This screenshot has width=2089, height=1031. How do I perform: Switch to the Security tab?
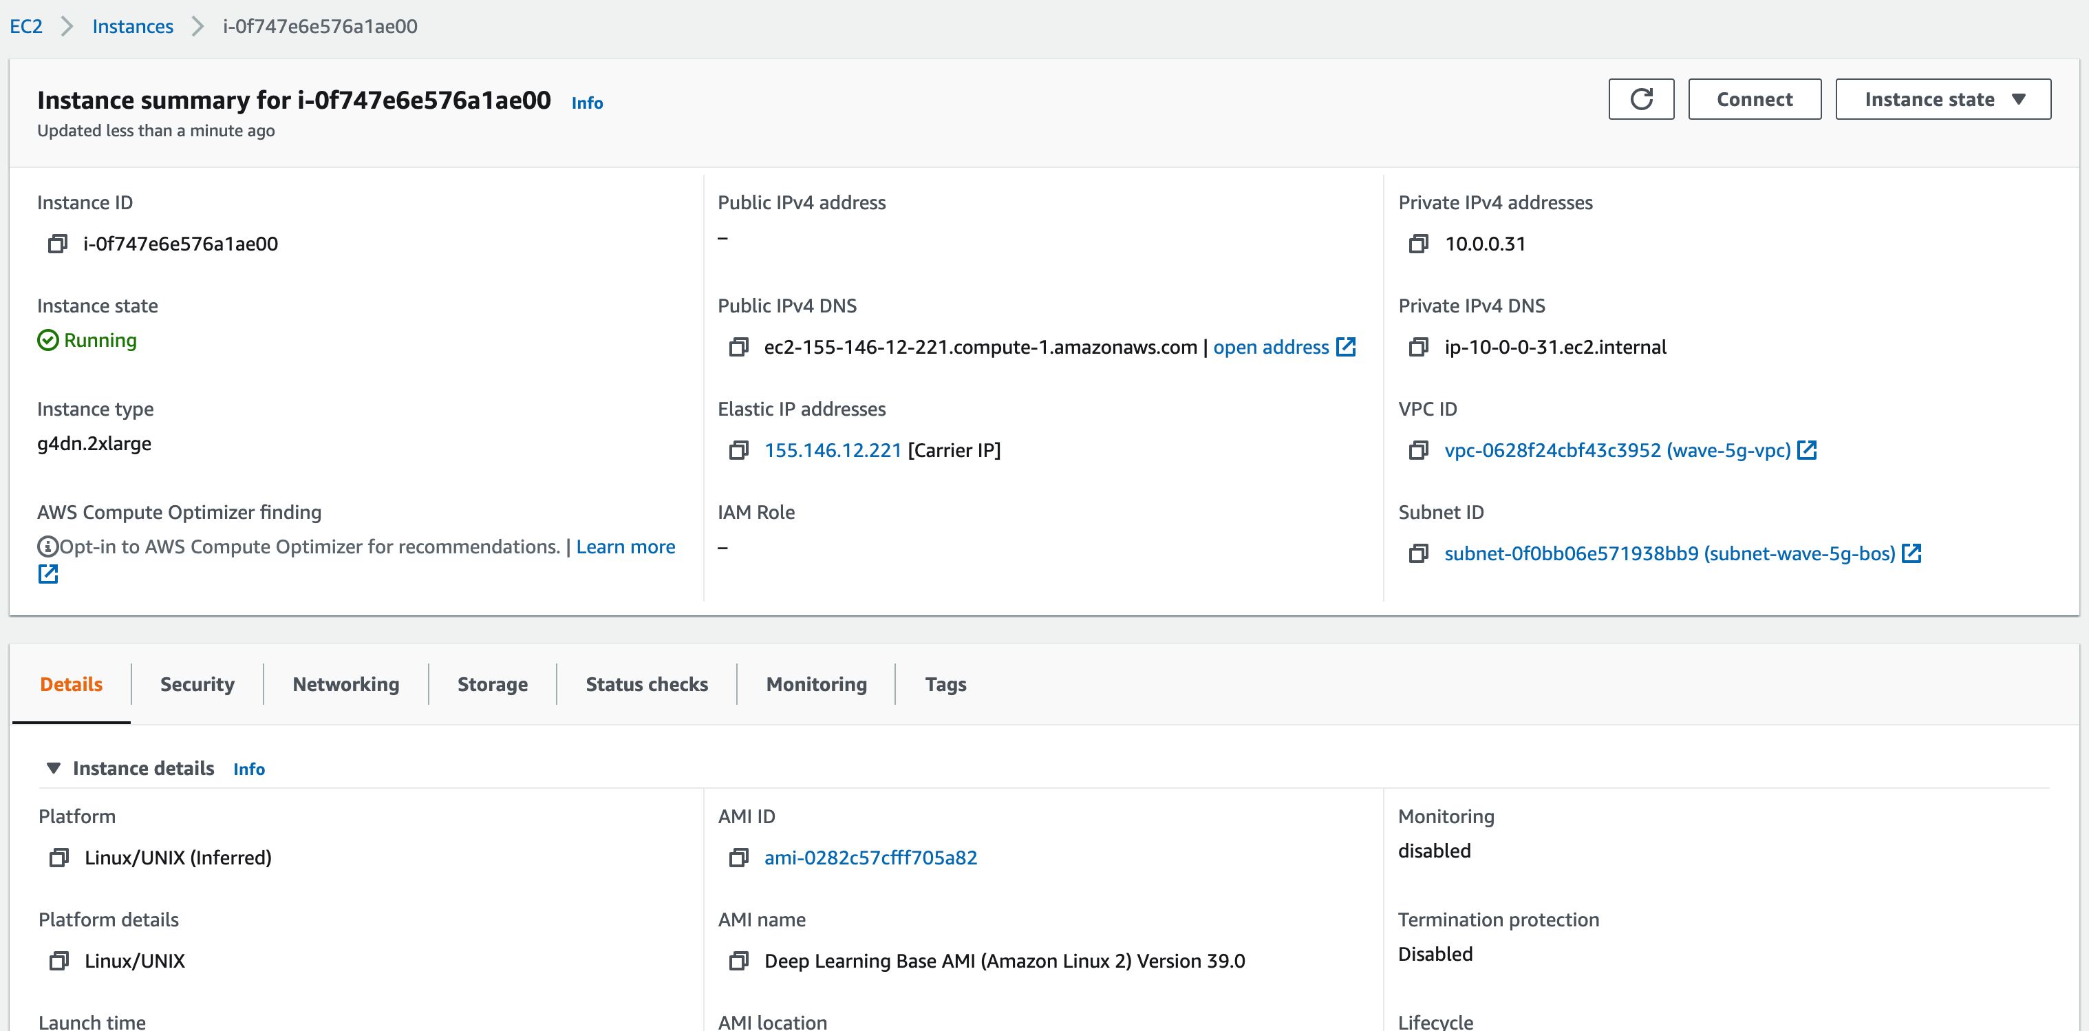point(197,684)
